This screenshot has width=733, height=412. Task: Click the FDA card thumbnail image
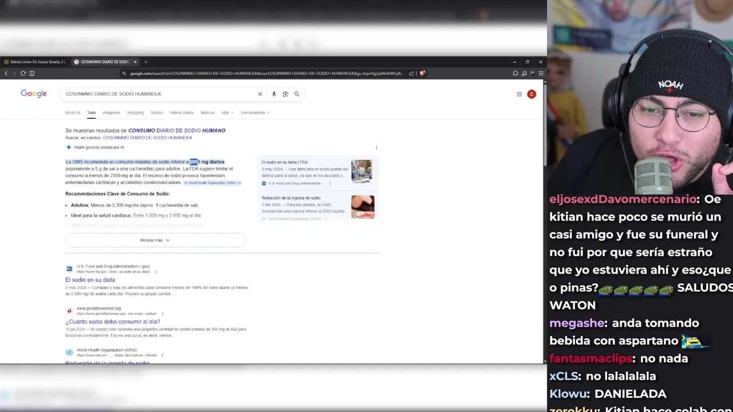(x=362, y=172)
